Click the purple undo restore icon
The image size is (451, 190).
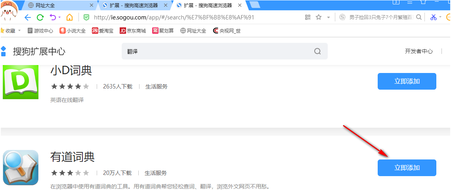53,17
